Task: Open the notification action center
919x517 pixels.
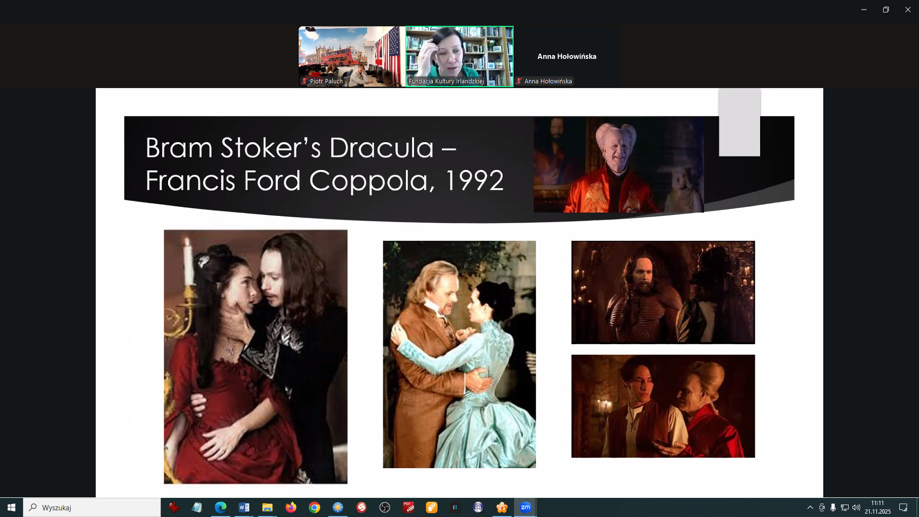Action: (x=903, y=507)
